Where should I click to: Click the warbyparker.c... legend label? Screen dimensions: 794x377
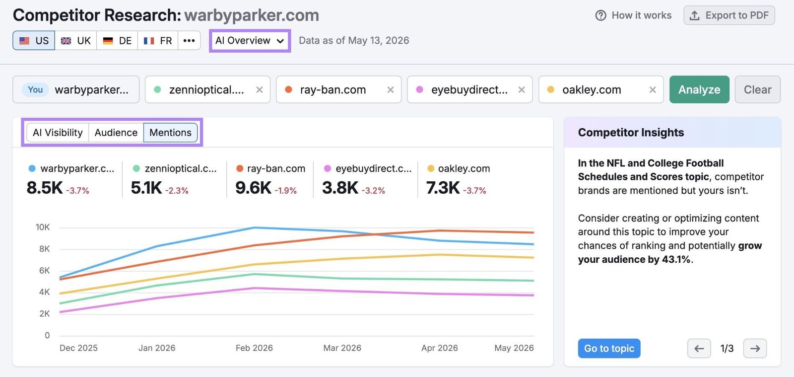click(77, 168)
